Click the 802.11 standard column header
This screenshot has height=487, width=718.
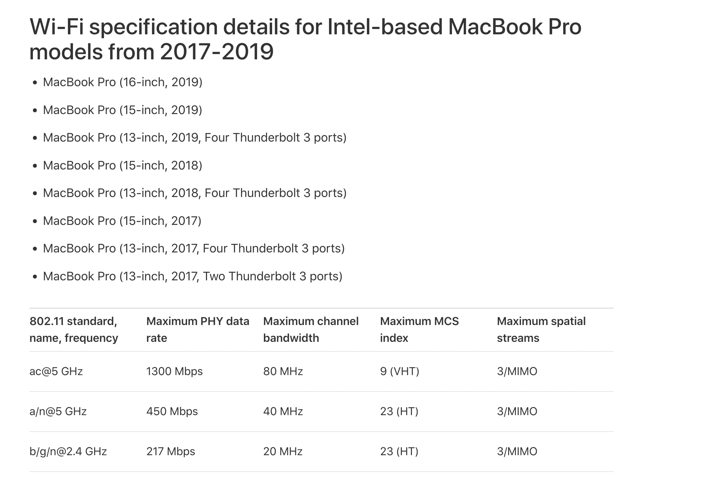coord(74,330)
